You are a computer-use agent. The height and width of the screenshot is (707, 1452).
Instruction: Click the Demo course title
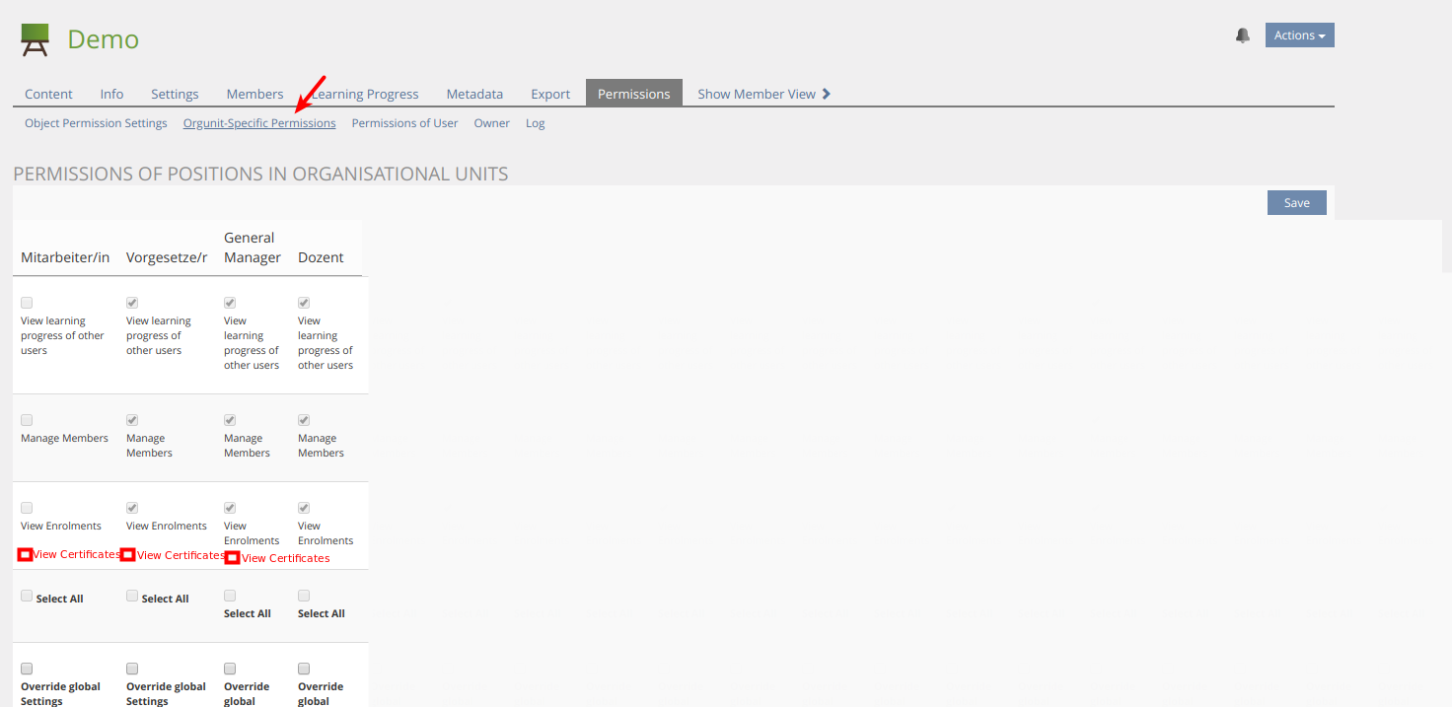point(103,39)
